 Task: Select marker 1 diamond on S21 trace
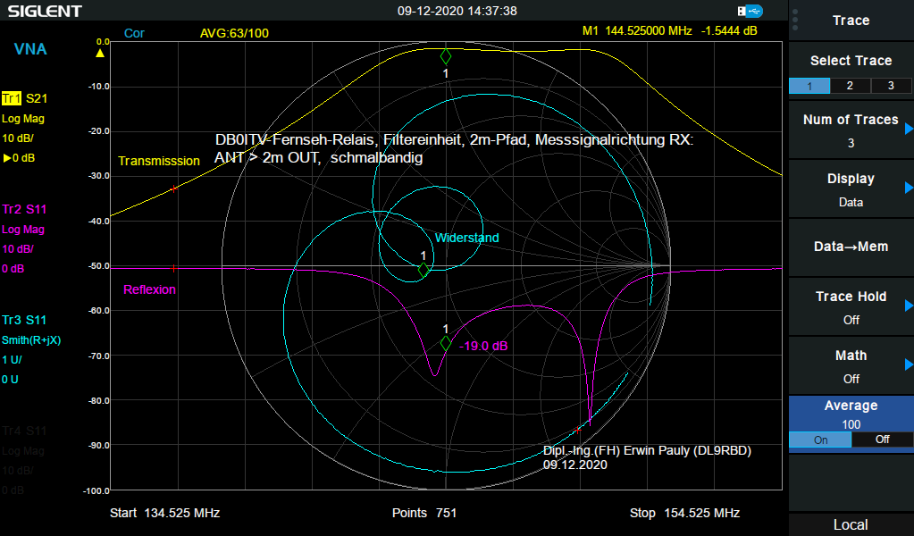(446, 56)
